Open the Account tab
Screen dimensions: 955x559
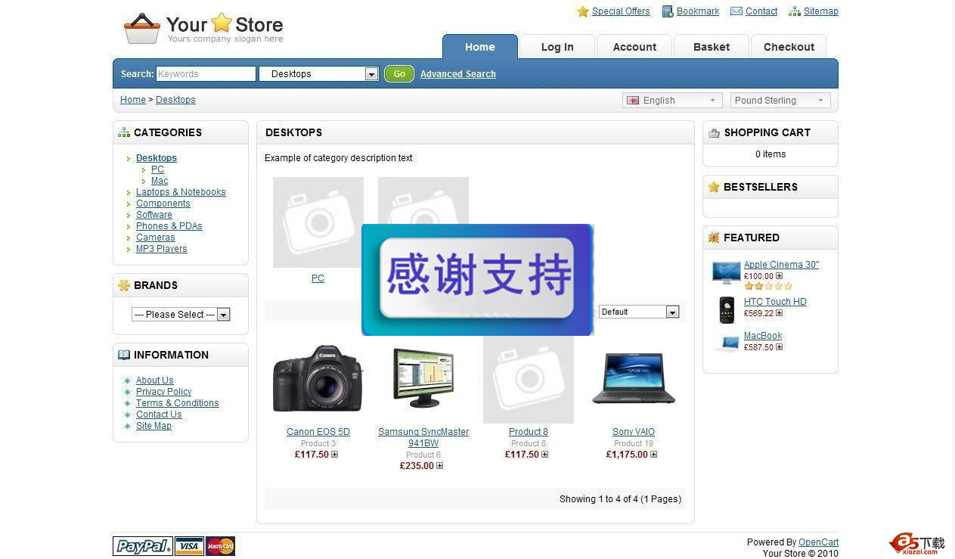(634, 47)
